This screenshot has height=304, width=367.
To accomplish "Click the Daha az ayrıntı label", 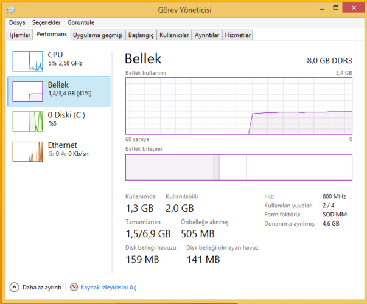I will point(42,288).
